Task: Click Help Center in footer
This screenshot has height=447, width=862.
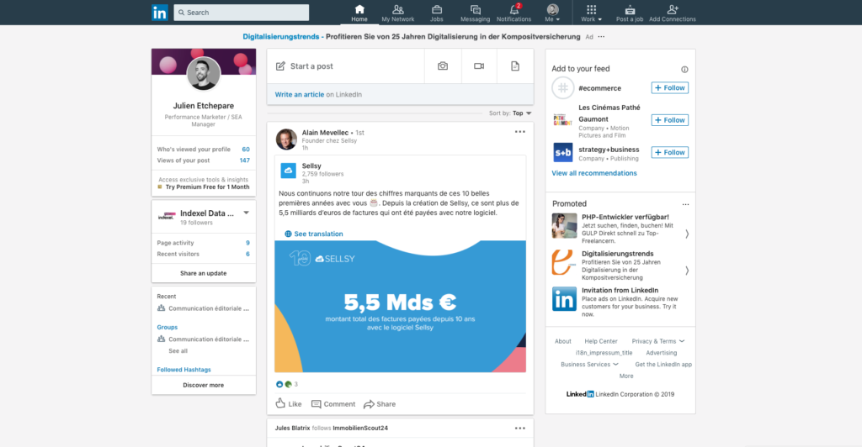Action: coord(601,341)
